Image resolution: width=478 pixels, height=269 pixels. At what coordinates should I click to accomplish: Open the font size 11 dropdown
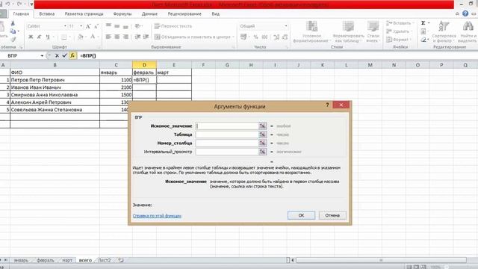point(81,26)
